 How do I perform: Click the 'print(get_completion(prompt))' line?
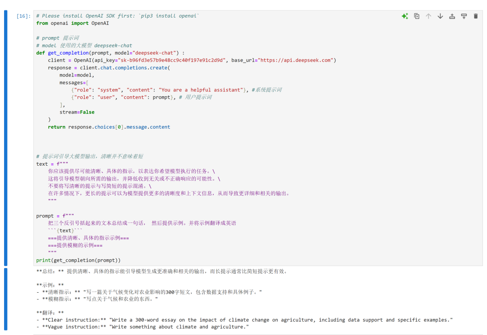click(x=78, y=261)
